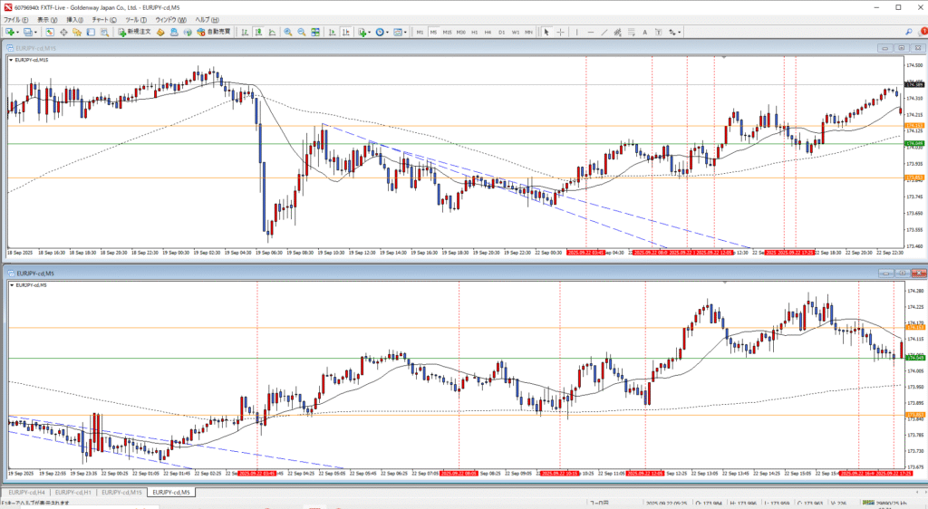
Task: Open the ウィンドウ menu
Action: [170, 20]
